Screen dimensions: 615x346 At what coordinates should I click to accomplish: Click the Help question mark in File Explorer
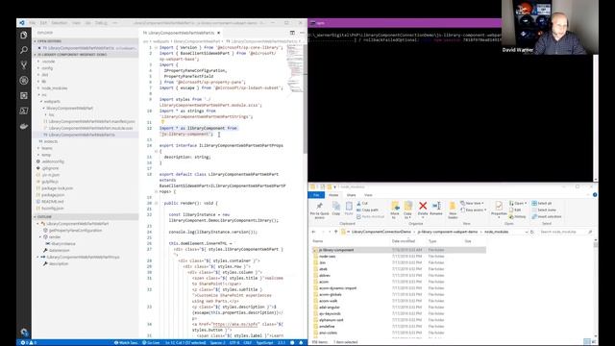595,195
